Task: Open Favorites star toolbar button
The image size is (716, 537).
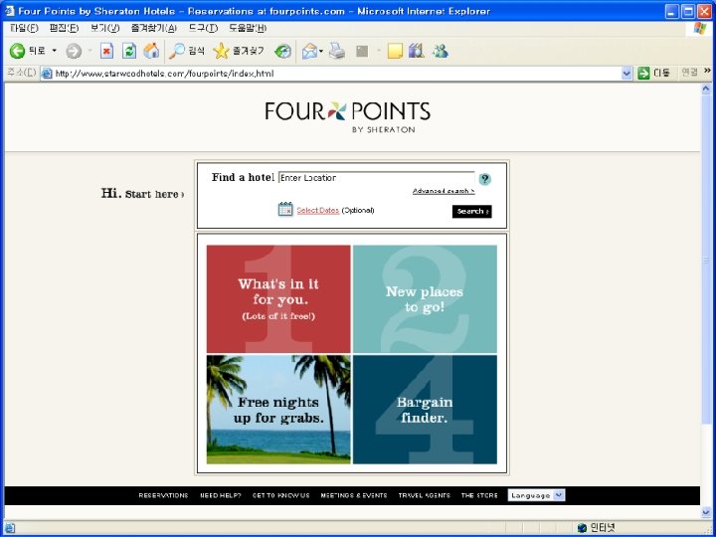Action: (239, 51)
